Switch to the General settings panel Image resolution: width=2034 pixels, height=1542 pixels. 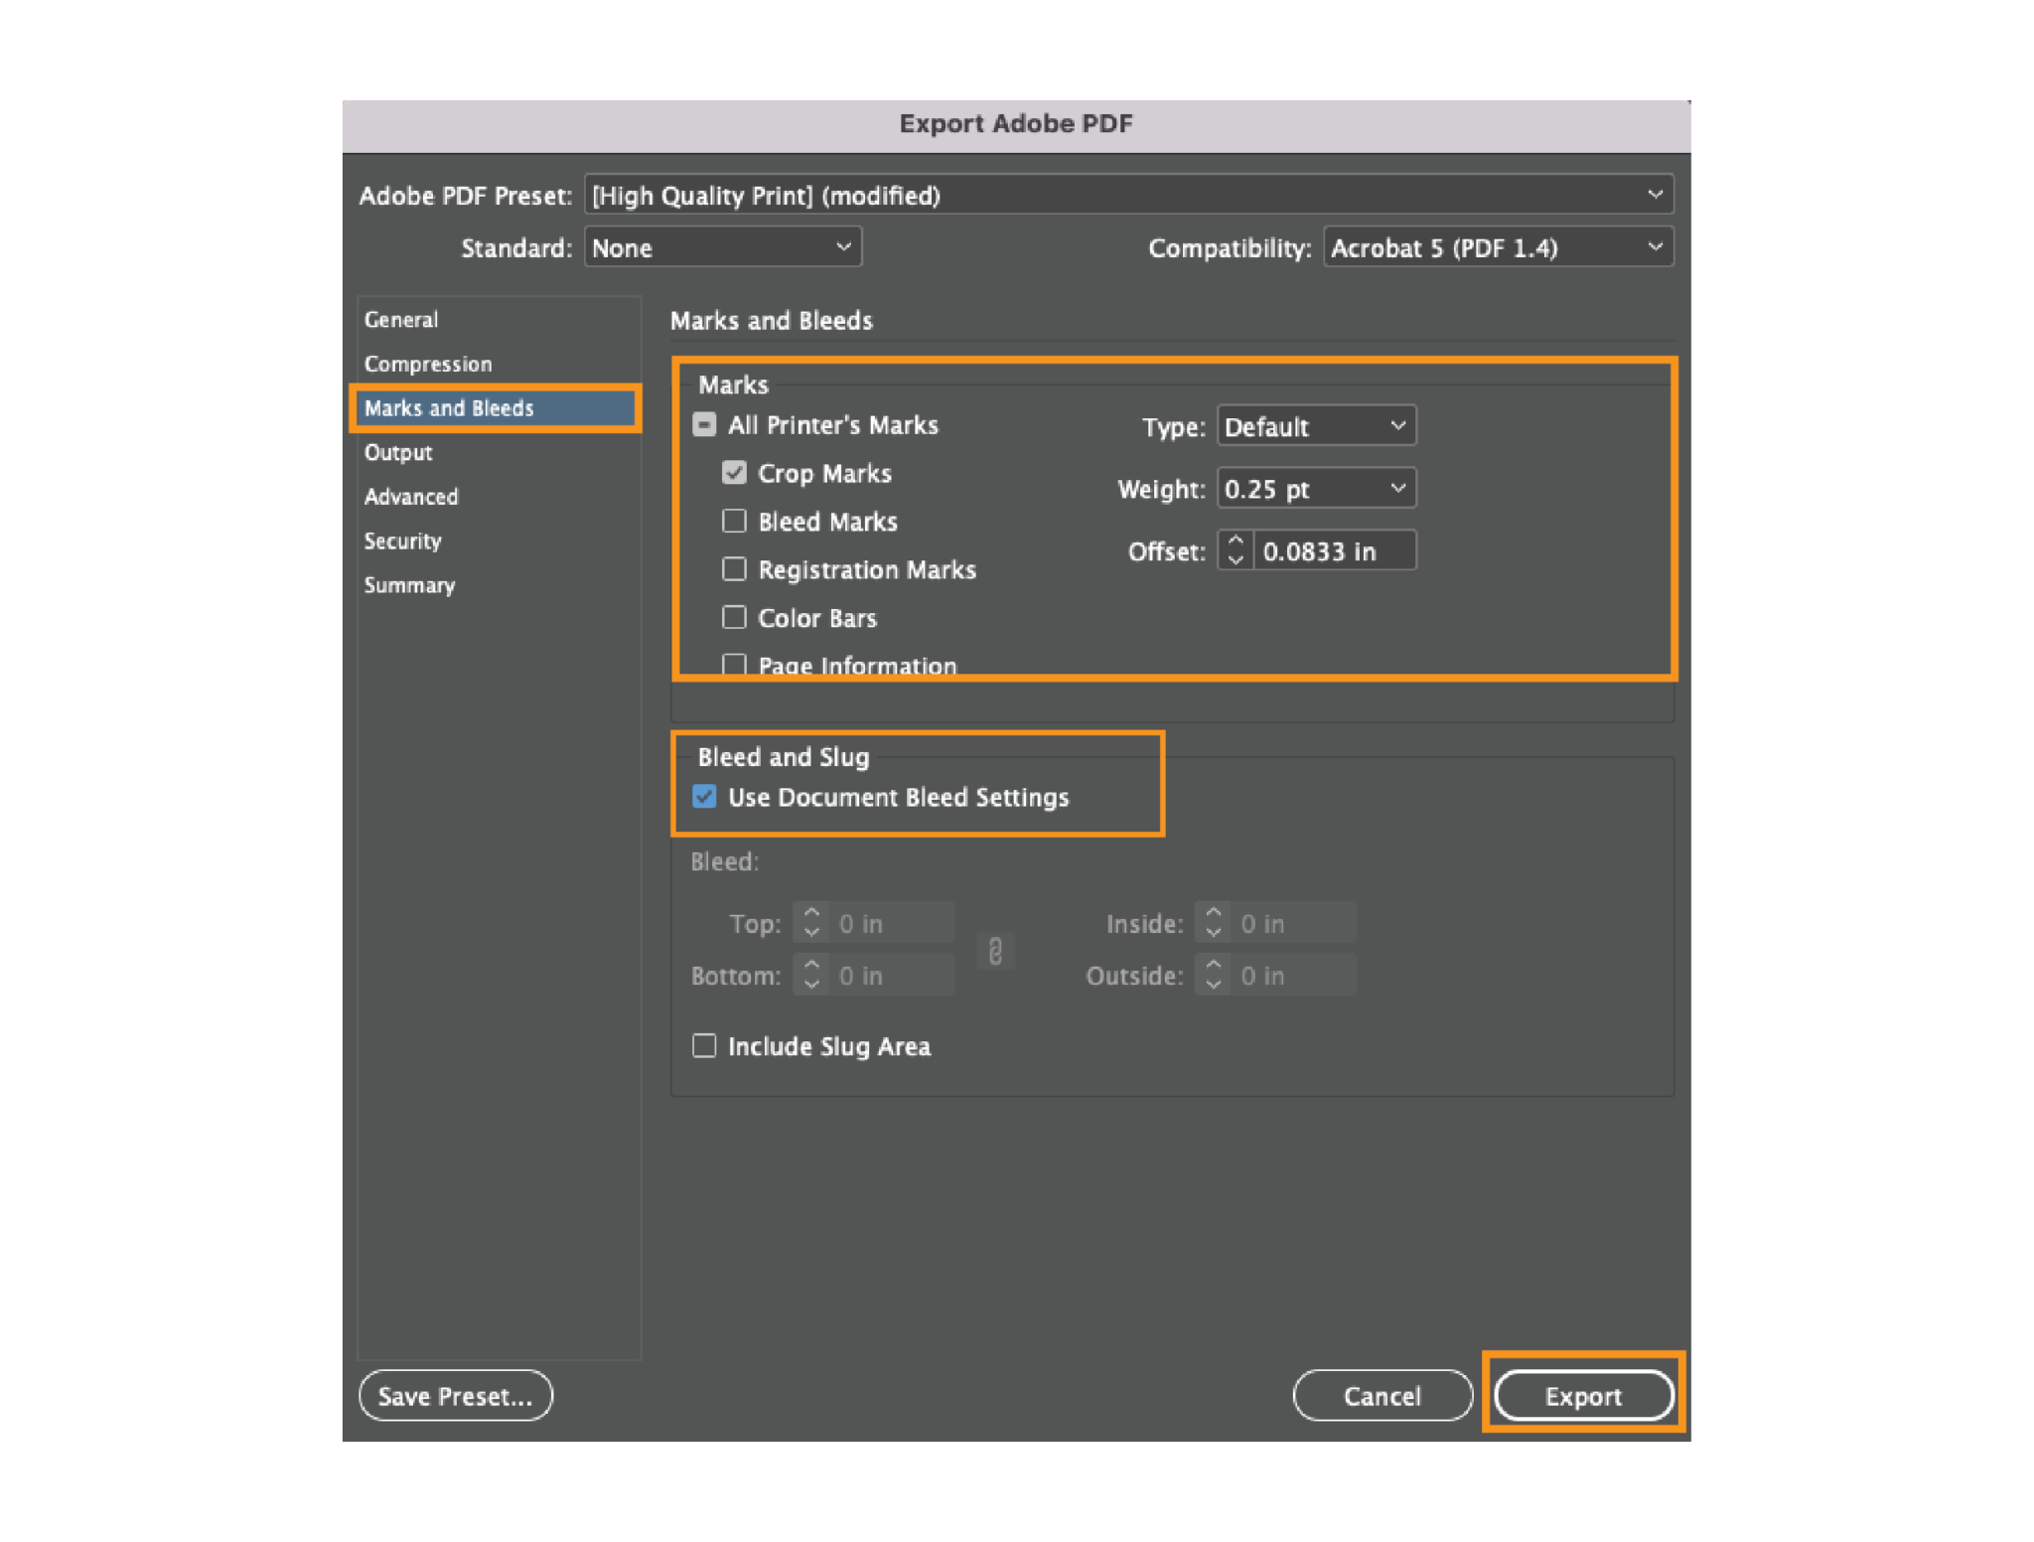point(401,319)
